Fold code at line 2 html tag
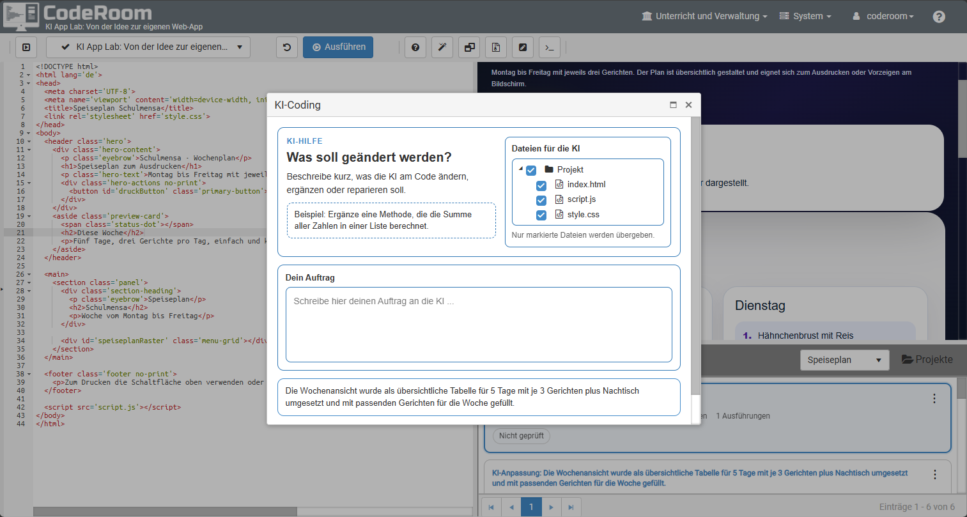 pyautogui.click(x=29, y=75)
